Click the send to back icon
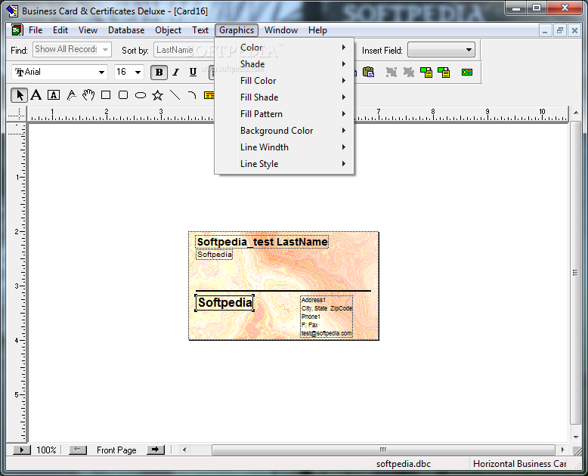Image resolution: width=588 pixels, height=476 pixels. 444,72
